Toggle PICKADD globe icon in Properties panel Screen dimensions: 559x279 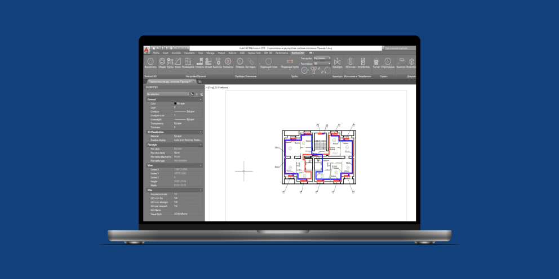[192, 94]
